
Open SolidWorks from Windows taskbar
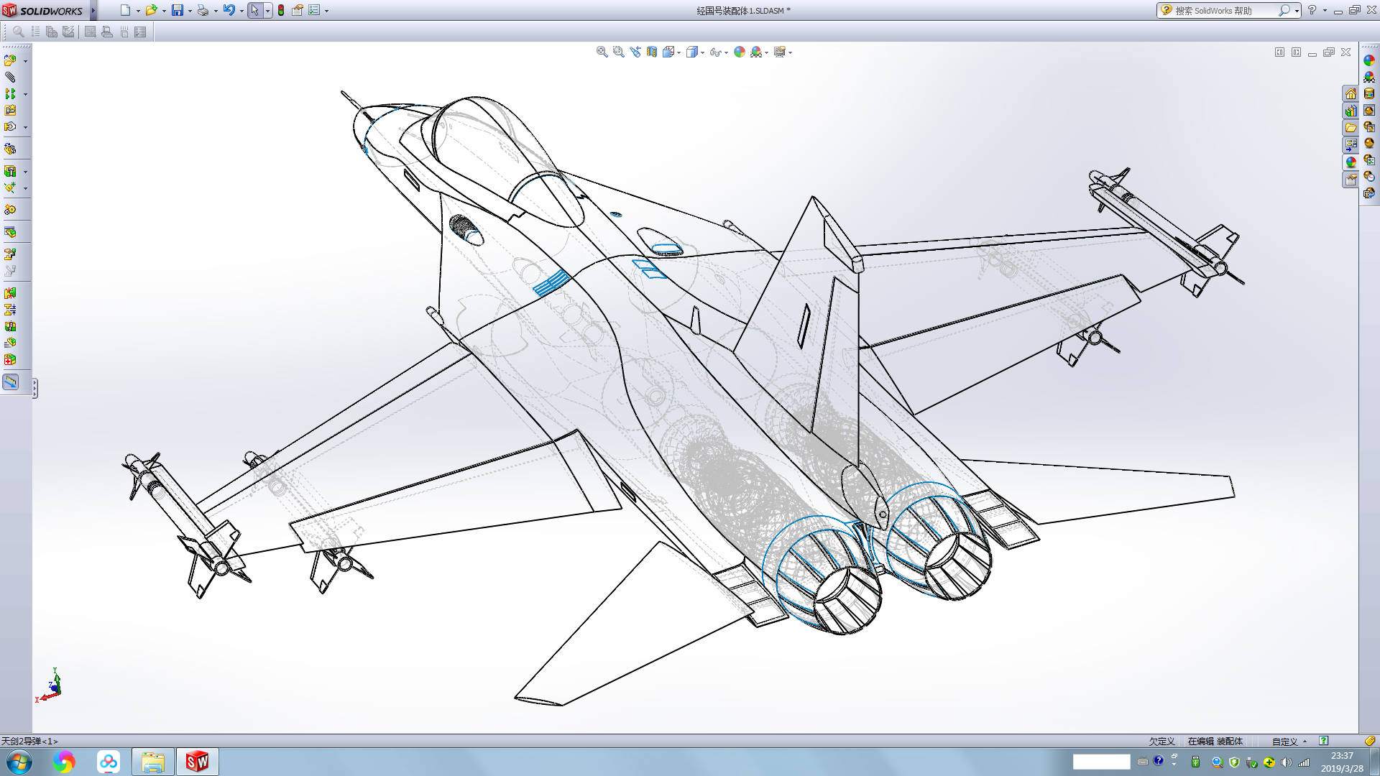(197, 762)
